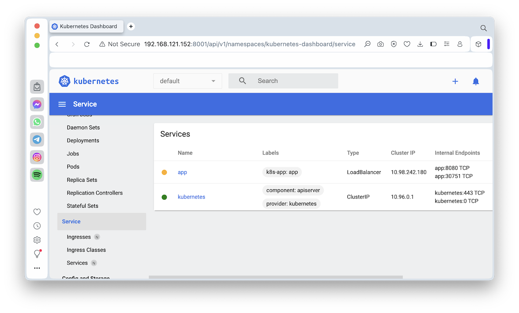Navigate to Ingresses
The height and width of the screenshot is (313, 519).
pos(79,237)
